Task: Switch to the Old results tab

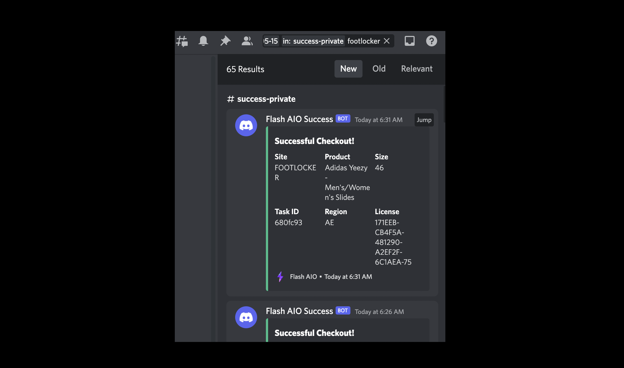Action: [379, 69]
